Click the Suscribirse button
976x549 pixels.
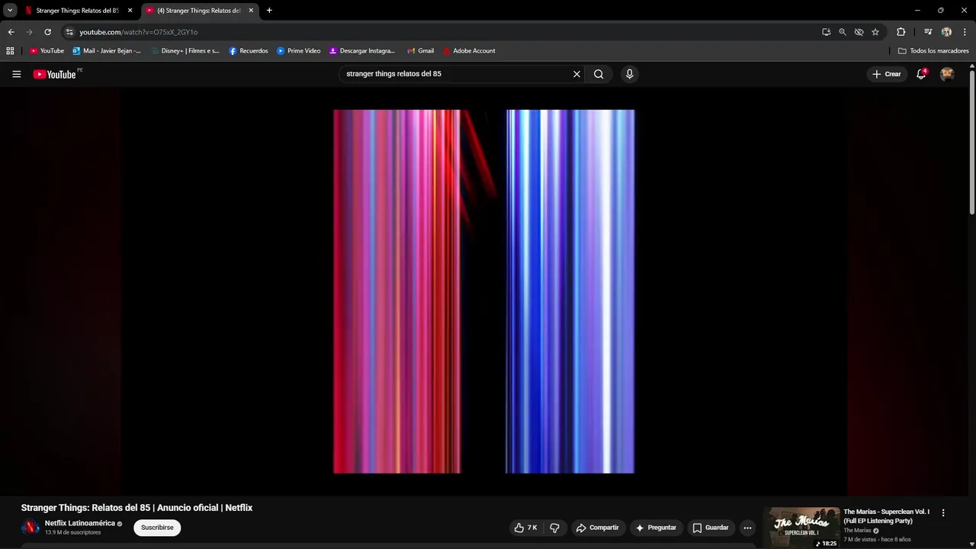[x=157, y=528]
